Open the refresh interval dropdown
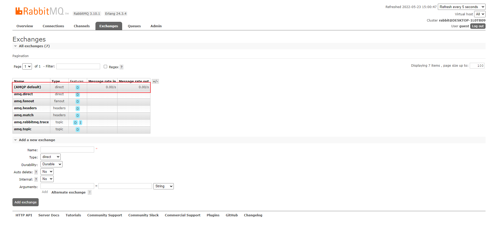498x241 pixels. point(461,7)
